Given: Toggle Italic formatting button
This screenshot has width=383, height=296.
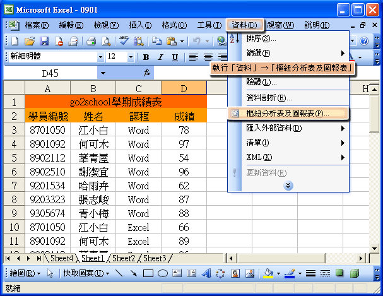Looking at the screenshot, I should tap(160, 57).
